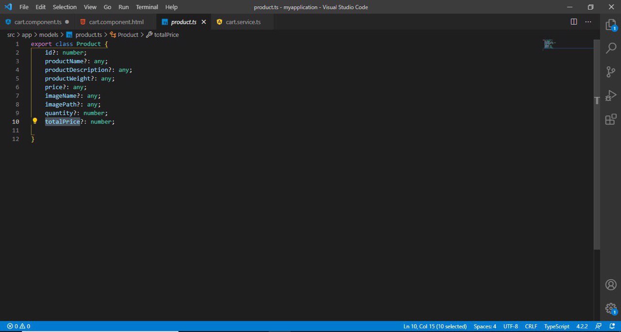This screenshot has height=332, width=621.
Task: Open the View menu
Action: (x=90, y=7)
